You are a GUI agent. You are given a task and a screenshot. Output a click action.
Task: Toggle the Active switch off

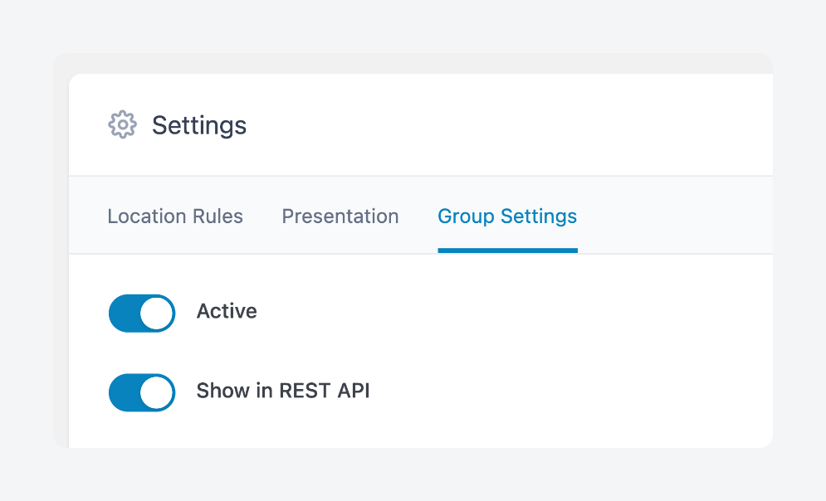(x=142, y=314)
